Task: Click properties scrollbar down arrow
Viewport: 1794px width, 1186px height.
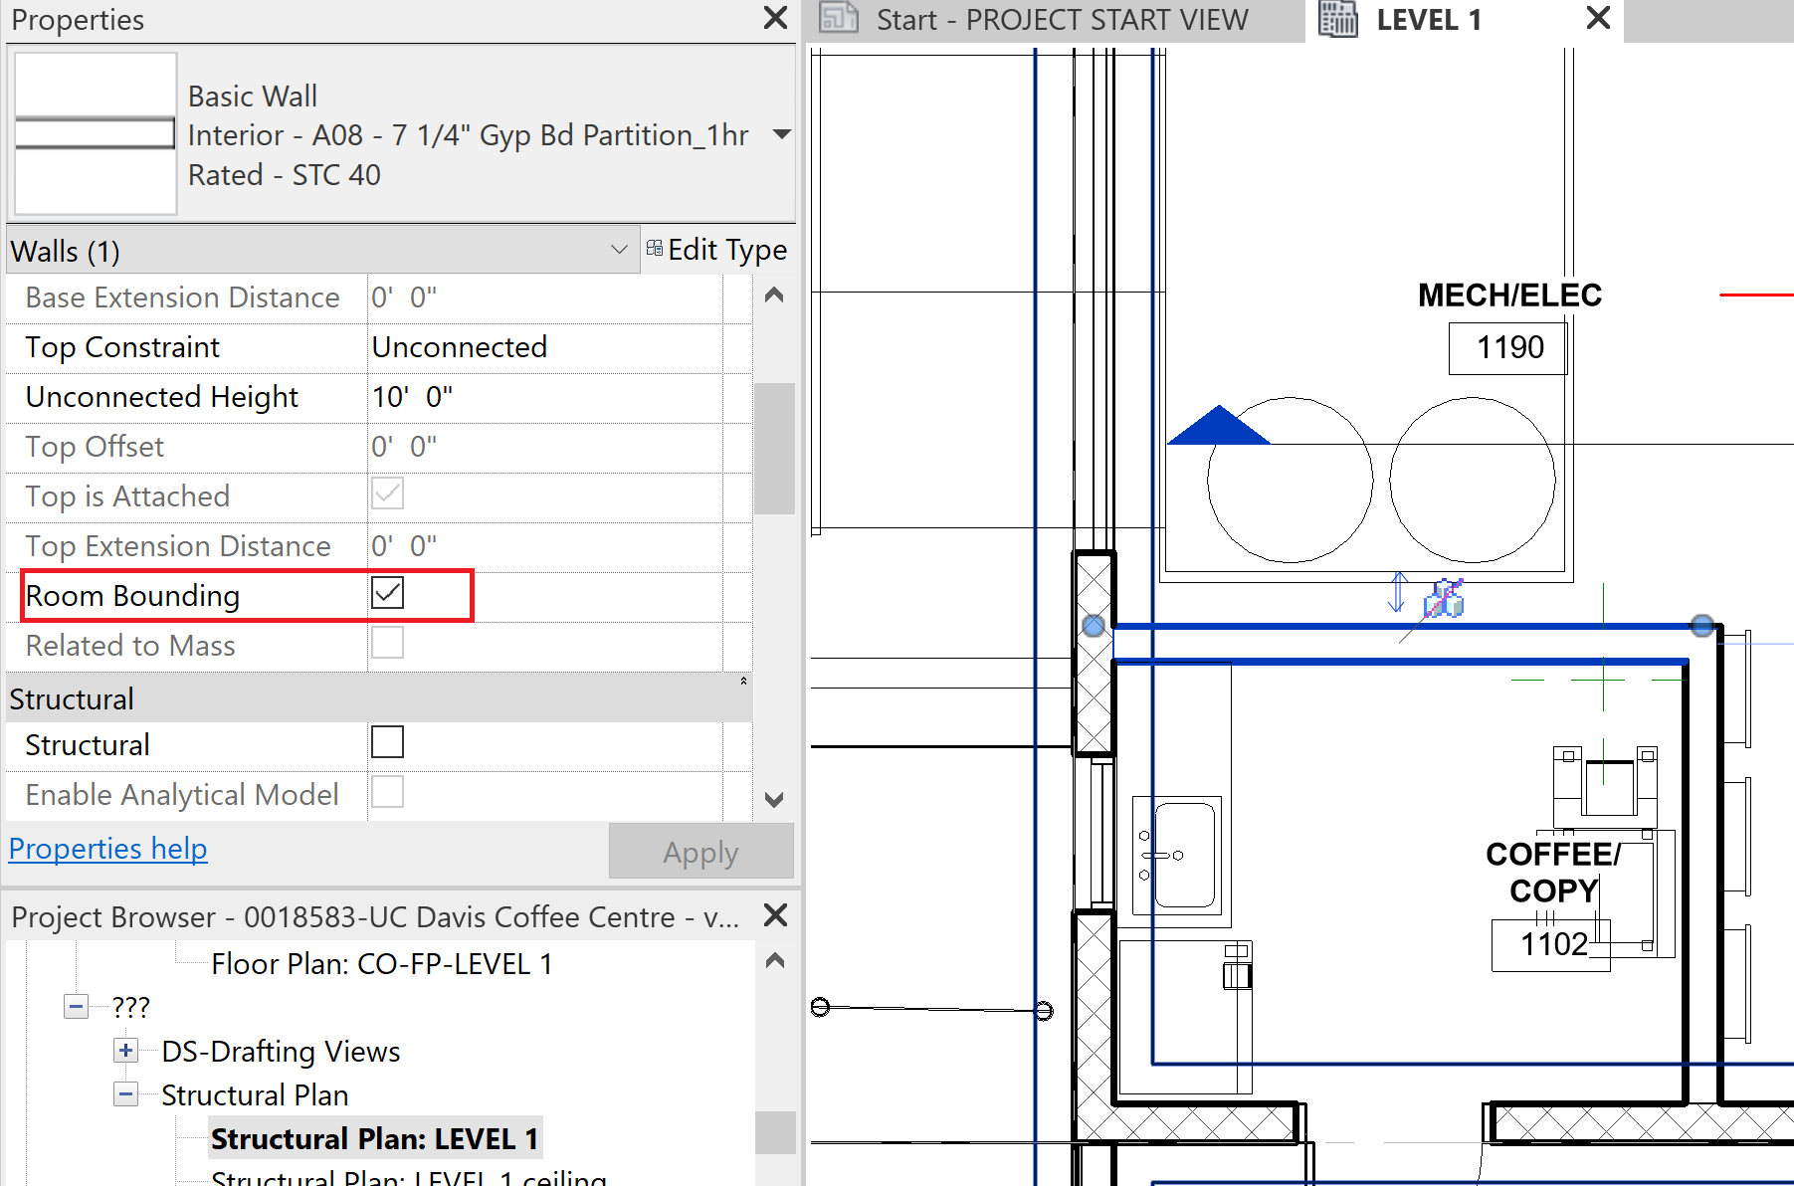Action: pyautogui.click(x=774, y=799)
